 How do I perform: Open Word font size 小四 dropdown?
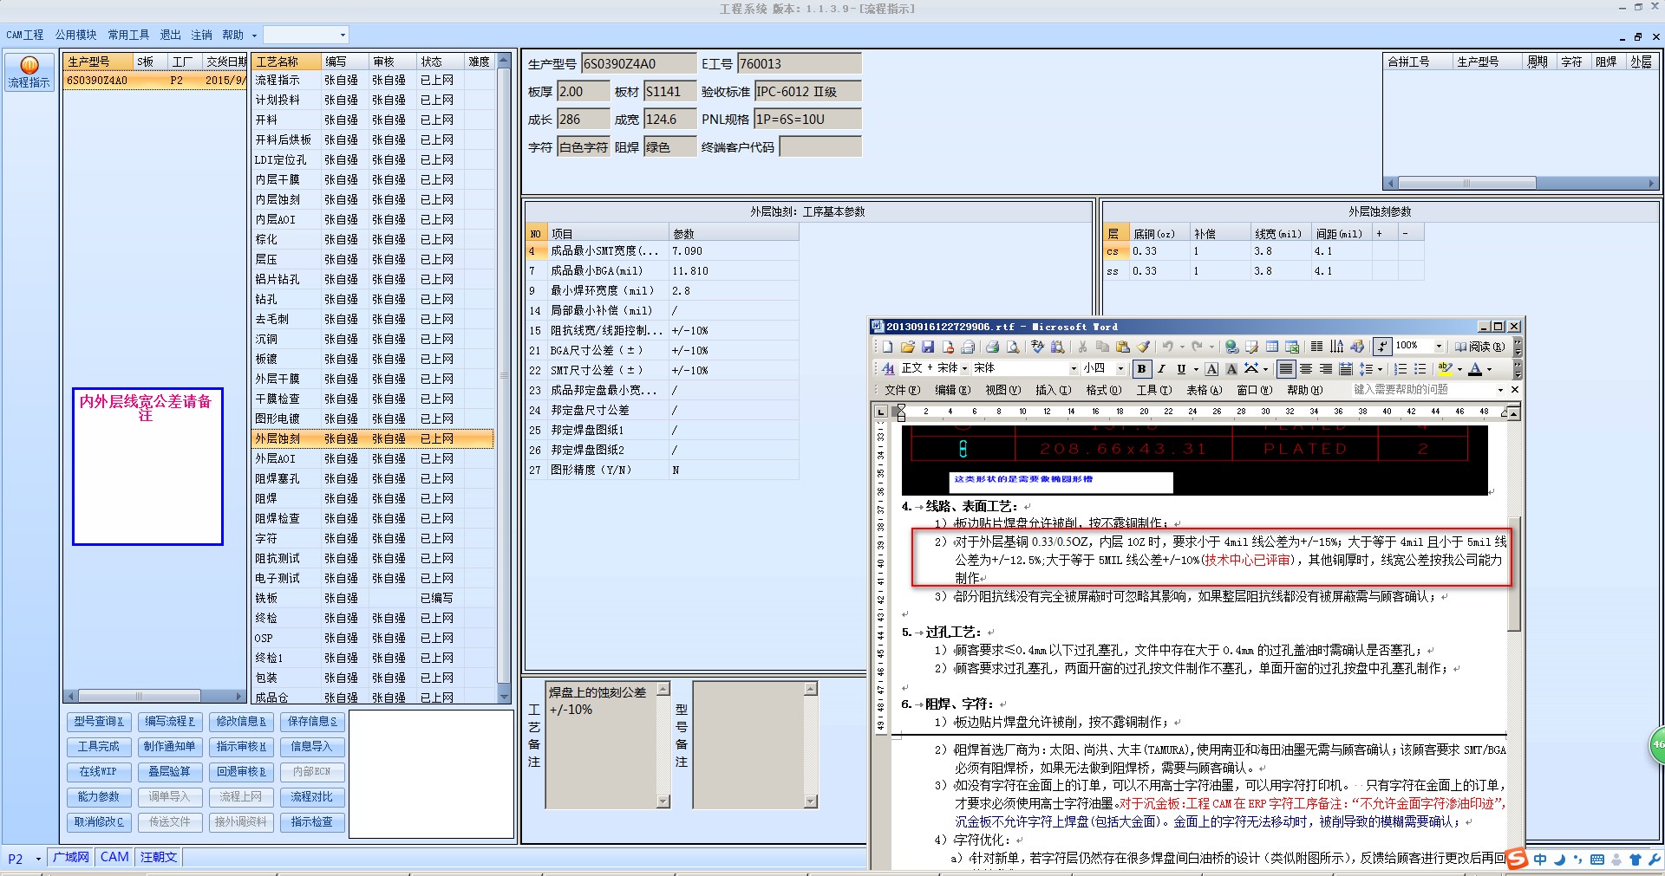(1120, 368)
